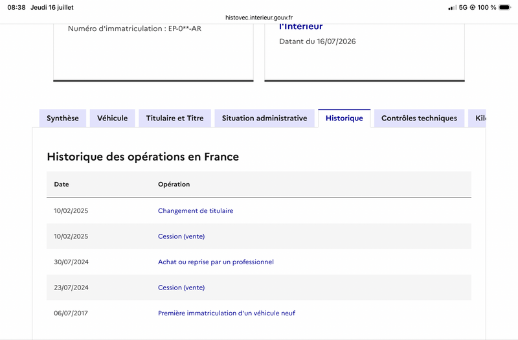Click the Opération column header
This screenshot has height=340, width=518.
tap(174, 185)
